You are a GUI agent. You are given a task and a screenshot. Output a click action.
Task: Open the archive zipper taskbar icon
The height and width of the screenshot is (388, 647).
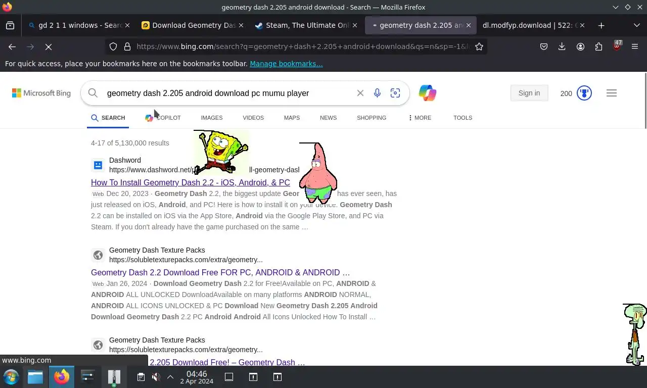pos(114,377)
